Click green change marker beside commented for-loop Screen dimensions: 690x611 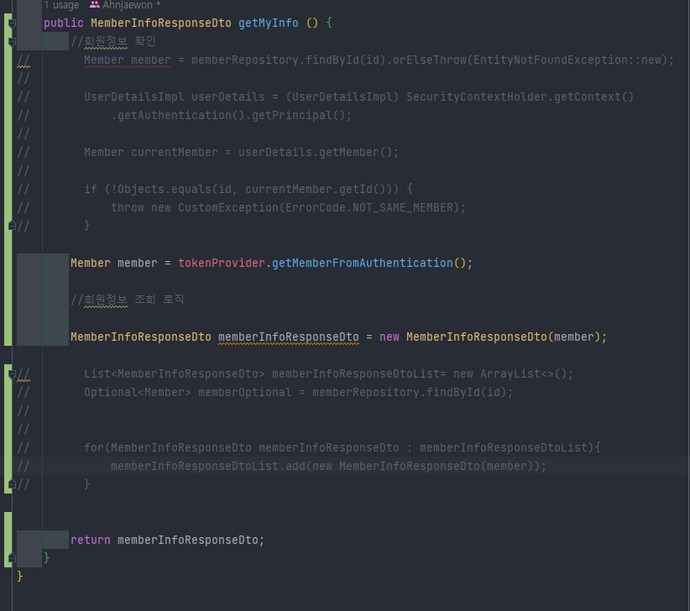(8, 429)
